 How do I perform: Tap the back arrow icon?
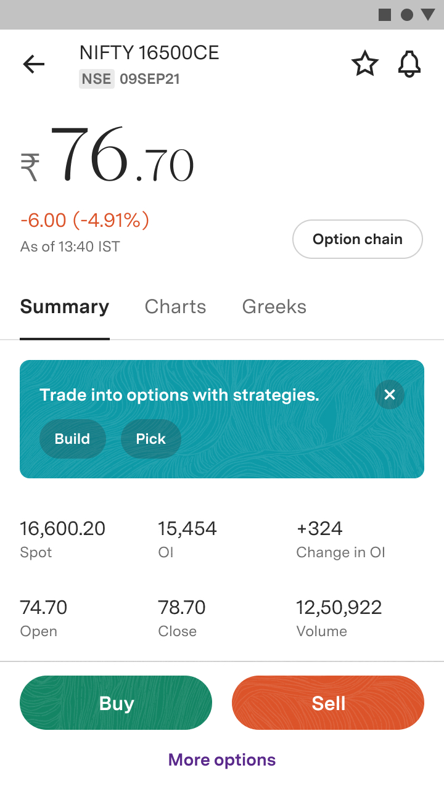(x=34, y=64)
